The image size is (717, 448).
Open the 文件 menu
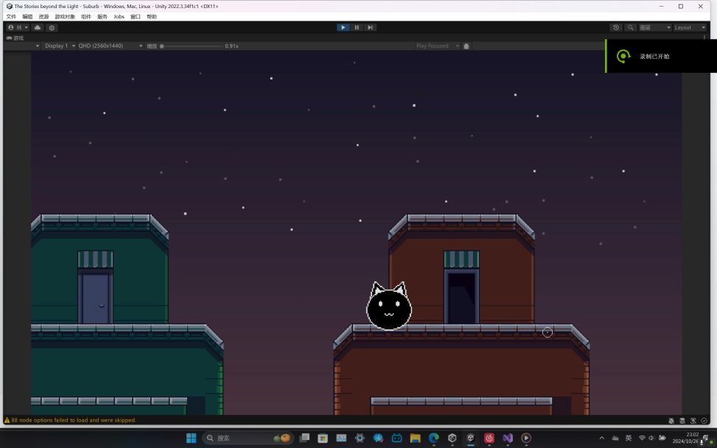tap(11, 16)
